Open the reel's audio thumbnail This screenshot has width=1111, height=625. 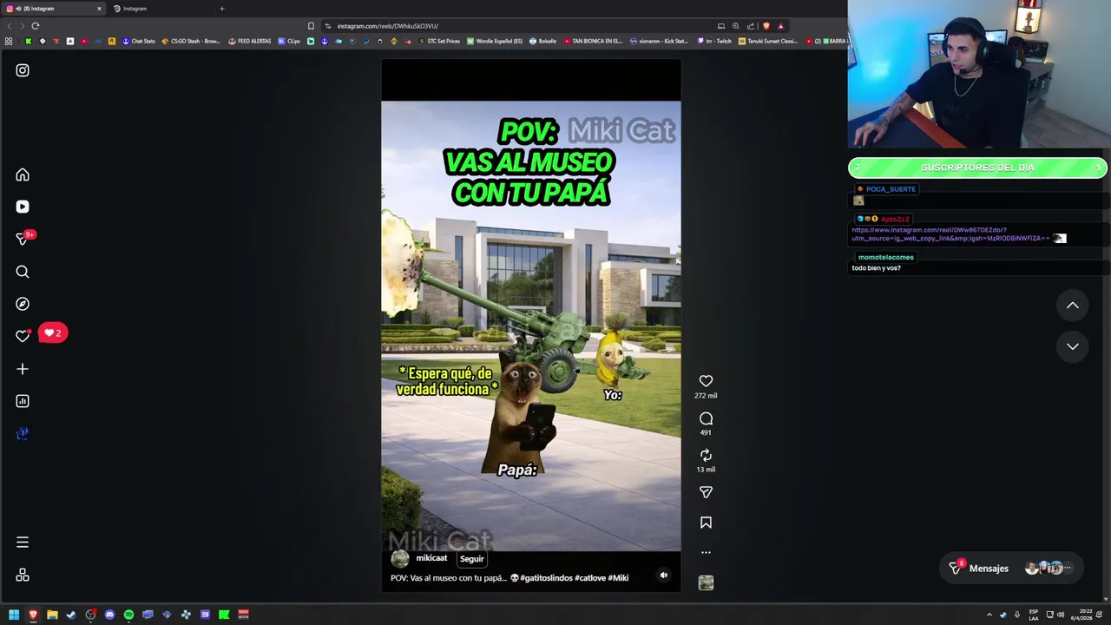(x=706, y=583)
